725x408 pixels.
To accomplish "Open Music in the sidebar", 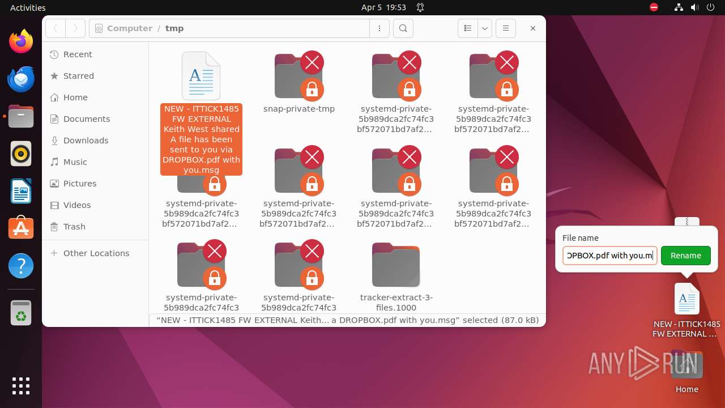I will coord(95,162).
